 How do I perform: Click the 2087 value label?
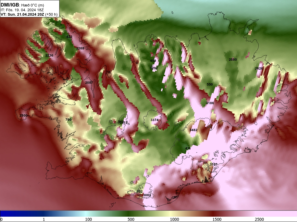89,83
